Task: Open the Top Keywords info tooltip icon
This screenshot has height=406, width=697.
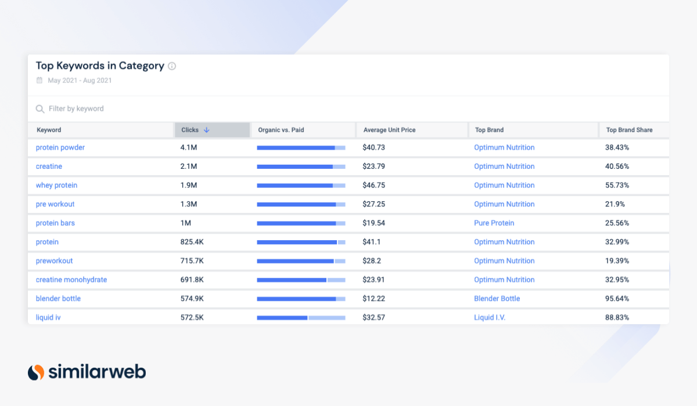Action: click(x=171, y=66)
